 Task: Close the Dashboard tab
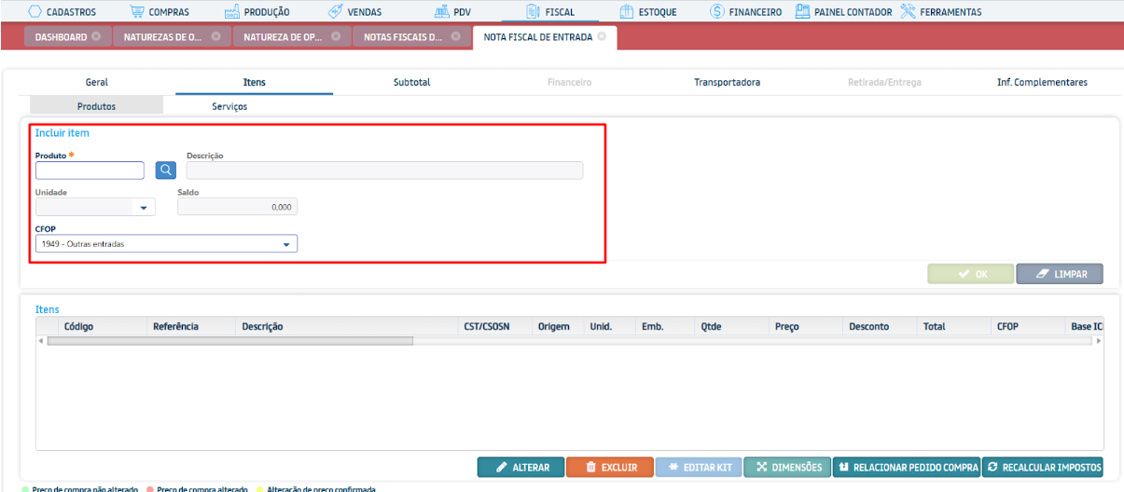tap(96, 37)
